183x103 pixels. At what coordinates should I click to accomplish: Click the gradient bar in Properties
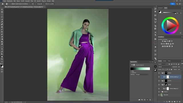[140, 69]
